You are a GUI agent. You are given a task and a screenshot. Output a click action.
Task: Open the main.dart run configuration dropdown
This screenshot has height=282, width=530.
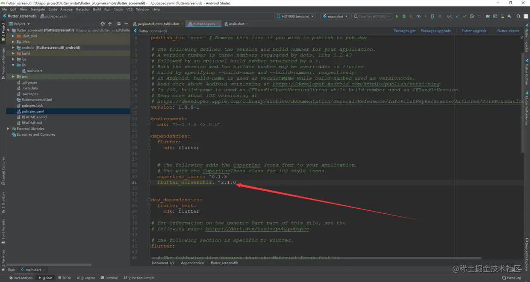[335, 16]
